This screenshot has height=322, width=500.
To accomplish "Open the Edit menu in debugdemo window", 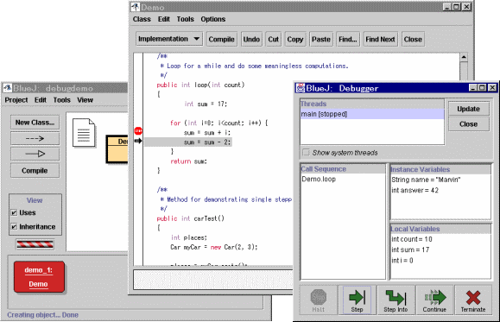I will coord(41,100).
